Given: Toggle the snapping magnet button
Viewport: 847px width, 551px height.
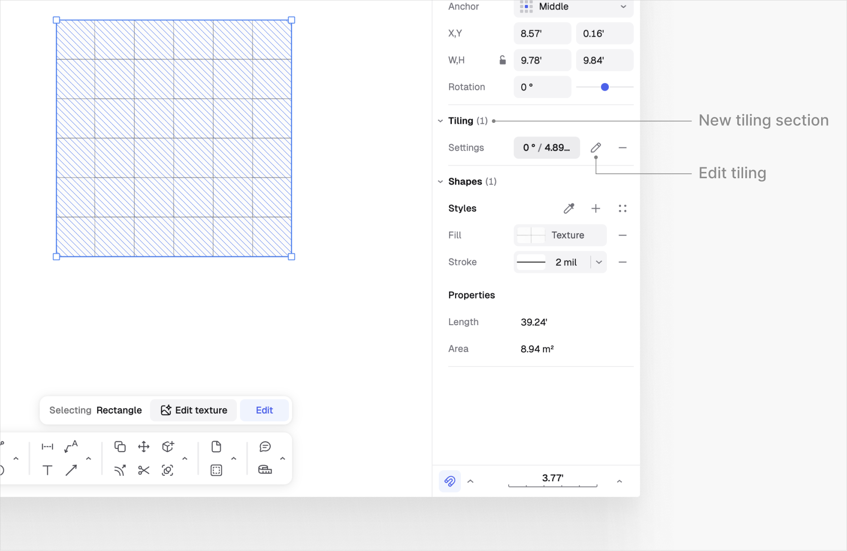Looking at the screenshot, I should pyautogui.click(x=450, y=481).
